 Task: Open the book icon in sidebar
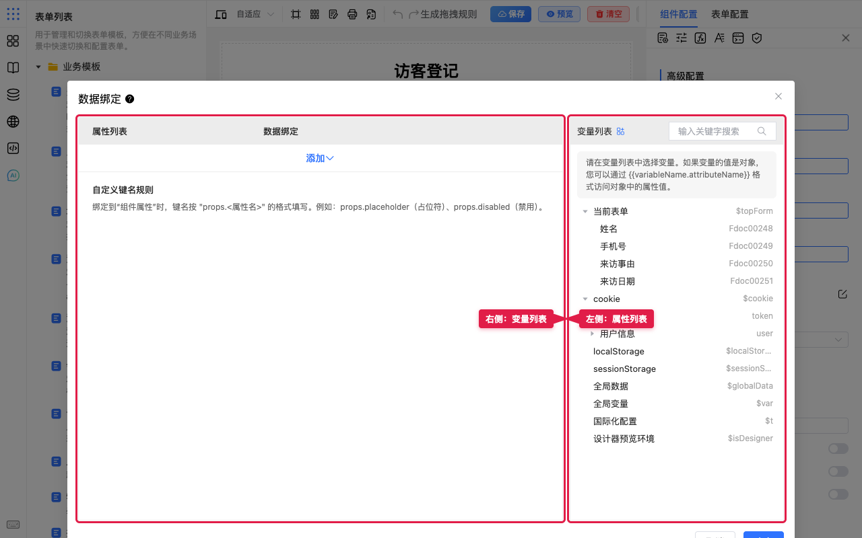[x=13, y=68]
